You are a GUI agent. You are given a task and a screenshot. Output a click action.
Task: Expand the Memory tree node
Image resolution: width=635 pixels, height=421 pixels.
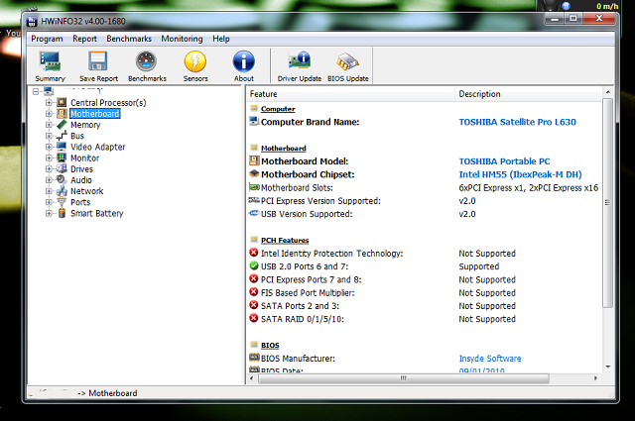click(x=49, y=125)
